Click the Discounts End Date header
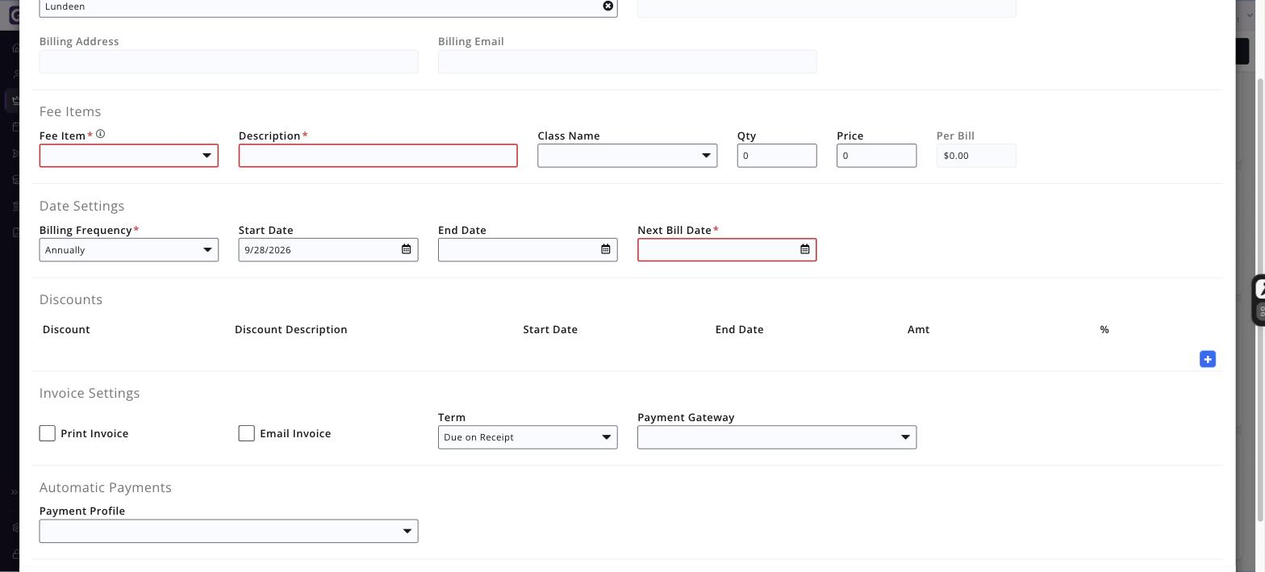Screen dimensions: 1265x572 coord(740,329)
